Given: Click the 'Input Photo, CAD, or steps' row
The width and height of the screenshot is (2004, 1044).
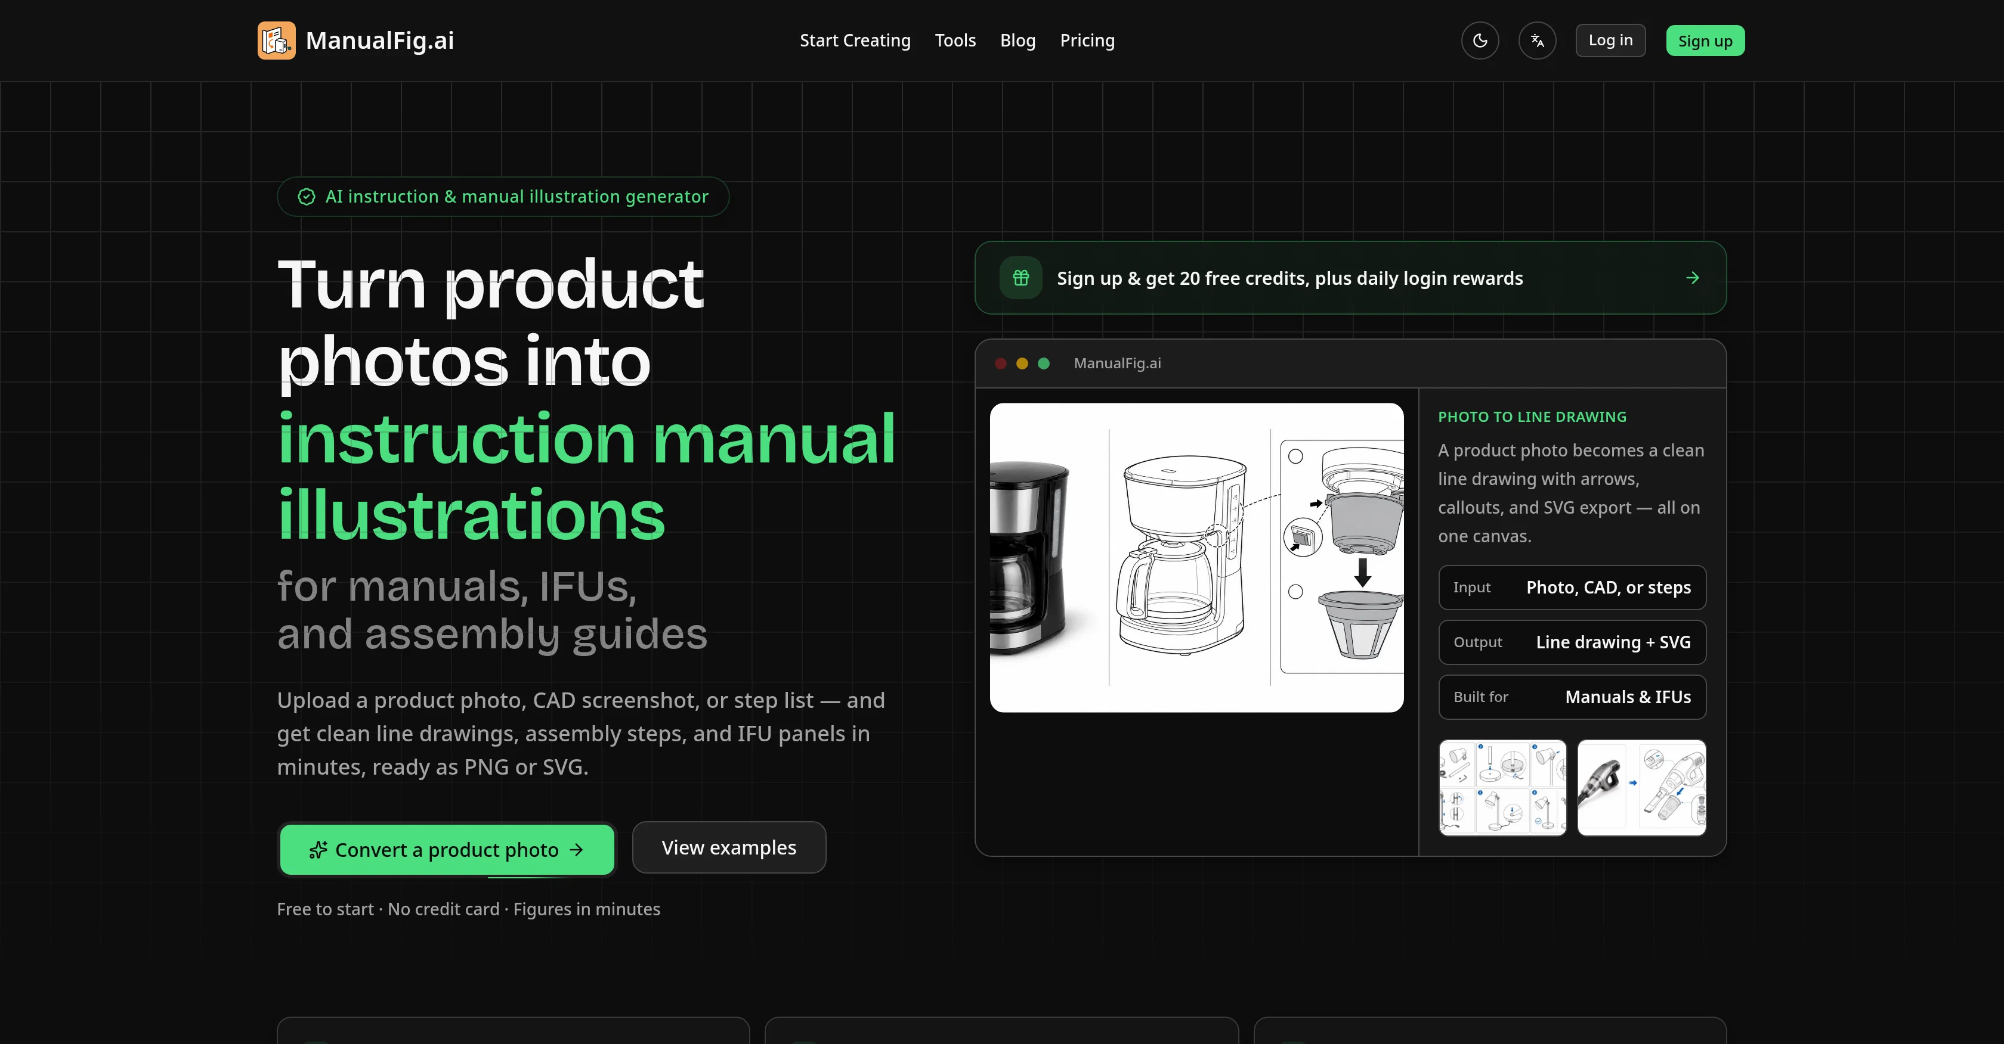Looking at the screenshot, I should [x=1572, y=588].
